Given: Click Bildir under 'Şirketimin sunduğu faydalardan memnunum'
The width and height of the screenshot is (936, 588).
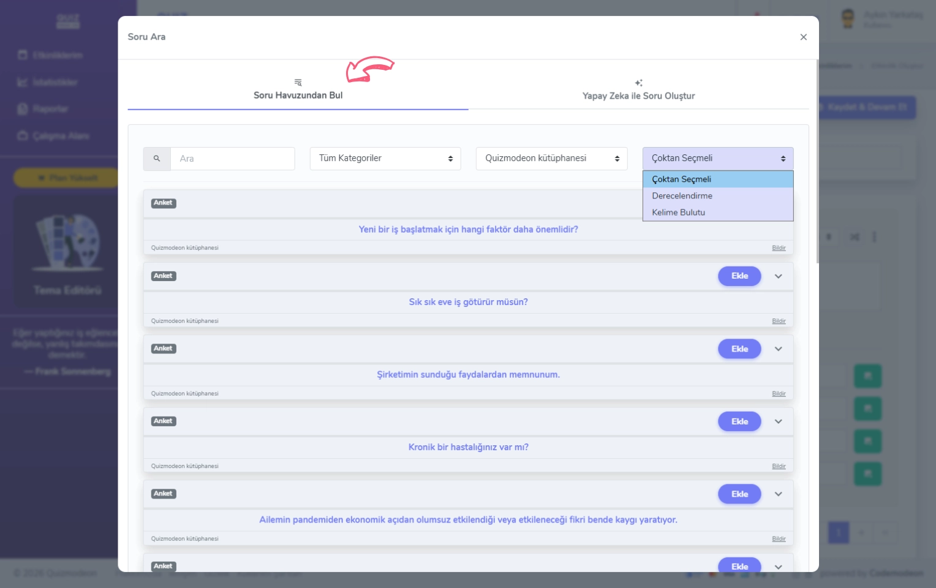Looking at the screenshot, I should tap(779, 394).
